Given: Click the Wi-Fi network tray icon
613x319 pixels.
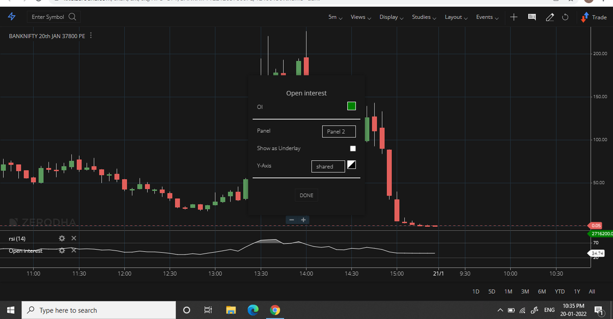Looking at the screenshot, I should [x=523, y=310].
